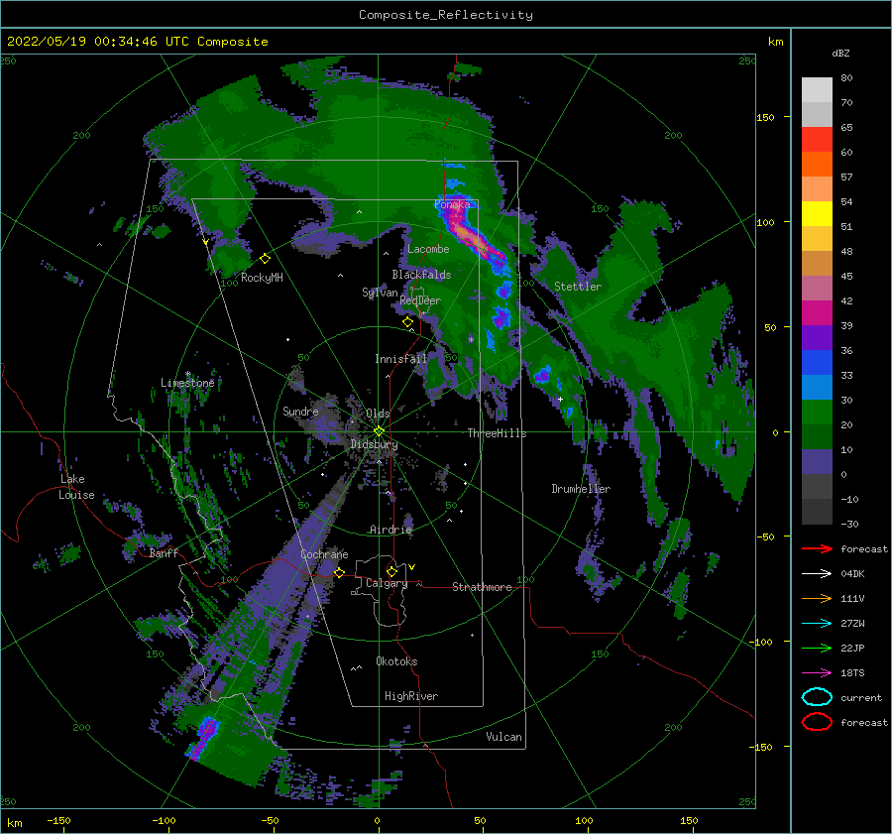Image resolution: width=892 pixels, height=834 pixels.
Task: Click the Ponoka city label
Action: pos(452,204)
